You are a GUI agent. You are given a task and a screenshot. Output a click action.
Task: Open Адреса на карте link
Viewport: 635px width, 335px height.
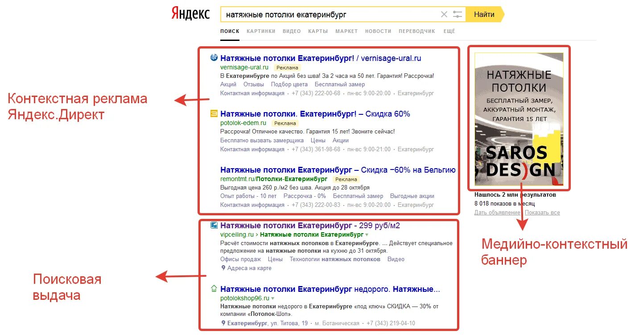(249, 268)
